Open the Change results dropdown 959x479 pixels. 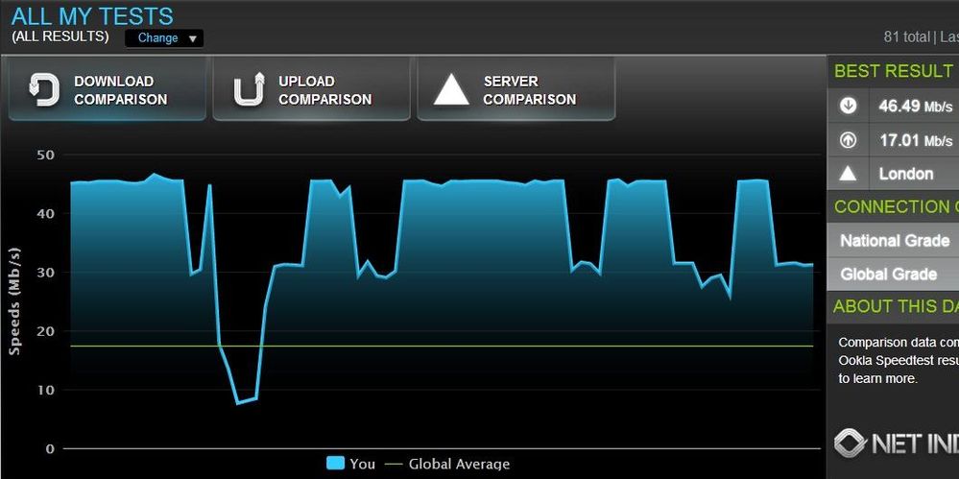tap(164, 38)
